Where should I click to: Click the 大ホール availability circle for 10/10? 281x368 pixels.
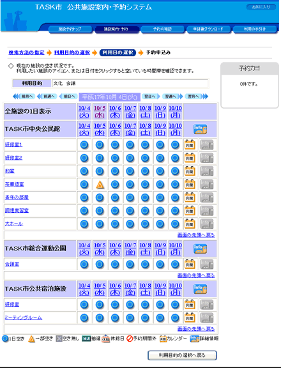click(175, 224)
